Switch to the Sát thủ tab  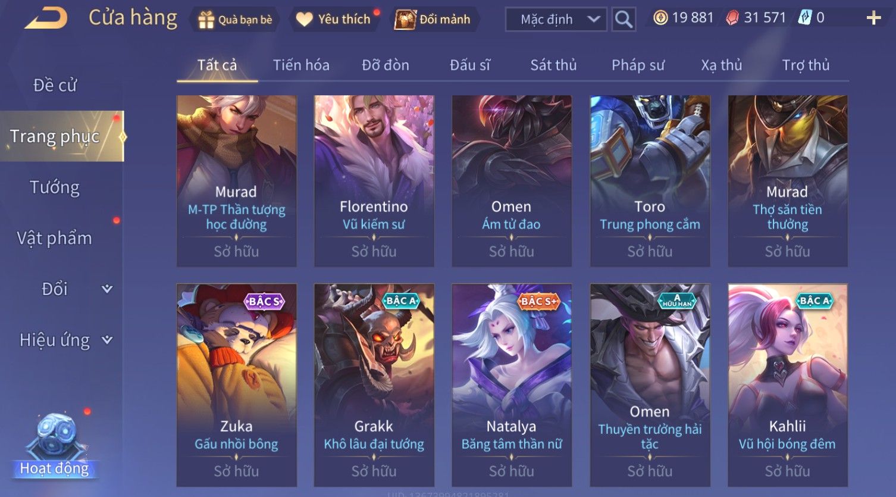click(553, 65)
